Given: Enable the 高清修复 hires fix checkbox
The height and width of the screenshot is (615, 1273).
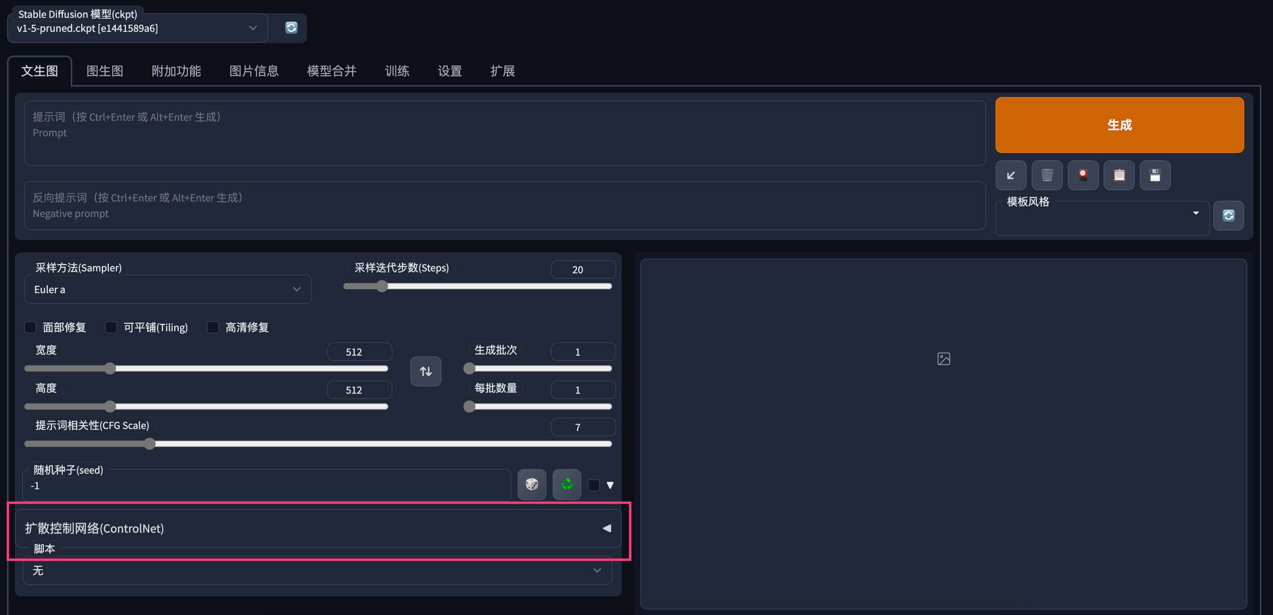Looking at the screenshot, I should coord(213,327).
